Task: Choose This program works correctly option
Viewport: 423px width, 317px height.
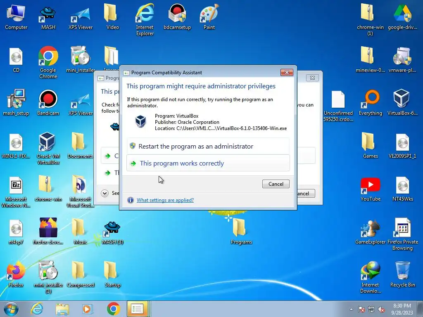Action: click(208, 163)
